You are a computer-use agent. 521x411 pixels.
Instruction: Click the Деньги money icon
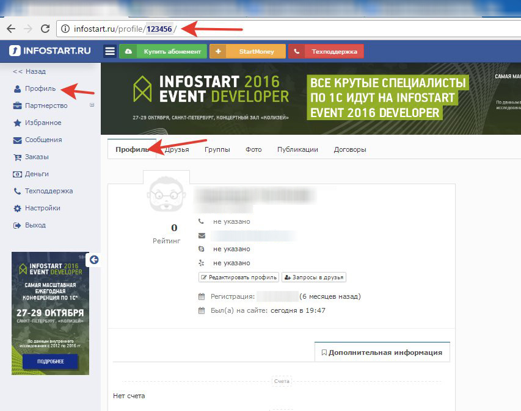17,174
